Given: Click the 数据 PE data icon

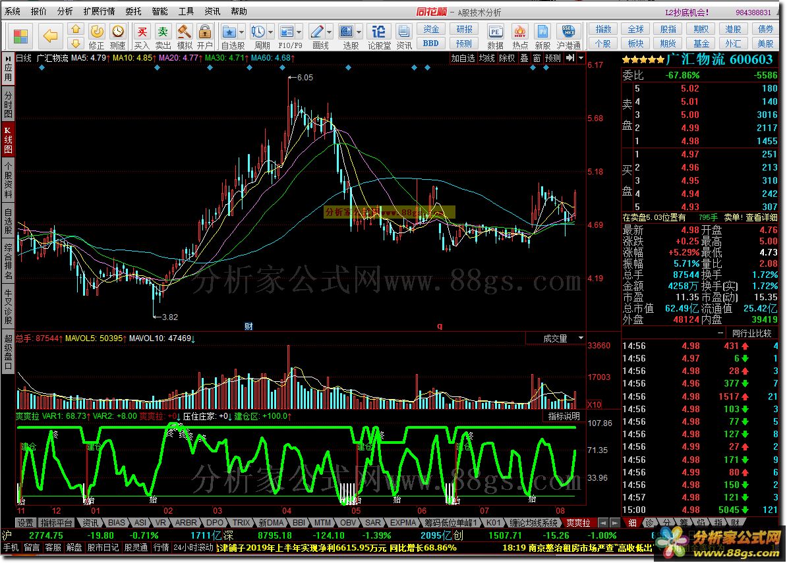Looking at the screenshot, I should point(495,32).
